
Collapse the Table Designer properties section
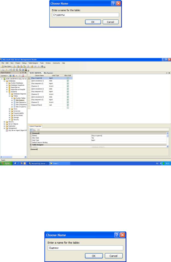pyautogui.click(x=31, y=145)
